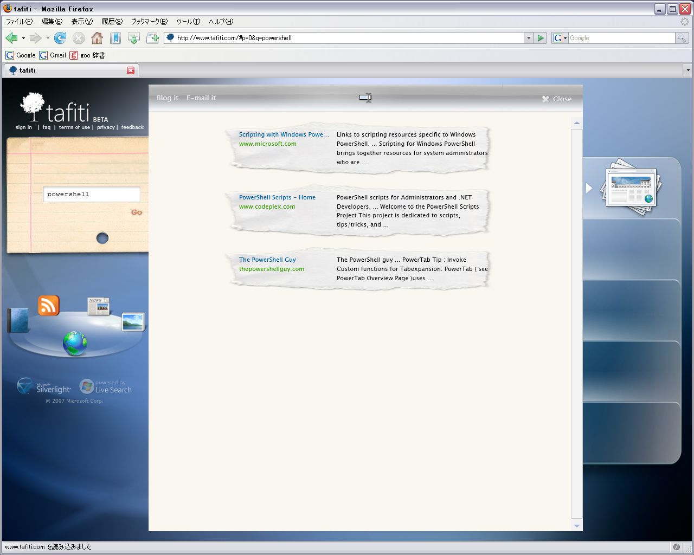Go to the home page icon
Viewport: 694px width, 555px height.
click(97, 38)
